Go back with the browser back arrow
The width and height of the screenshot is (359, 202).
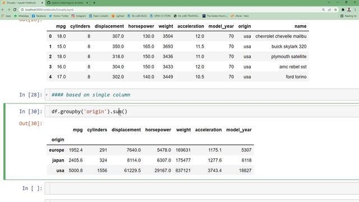coord(3,10)
